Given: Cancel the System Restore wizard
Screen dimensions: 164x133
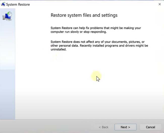Looking at the screenshot, I should pyautogui.click(x=150, y=127).
